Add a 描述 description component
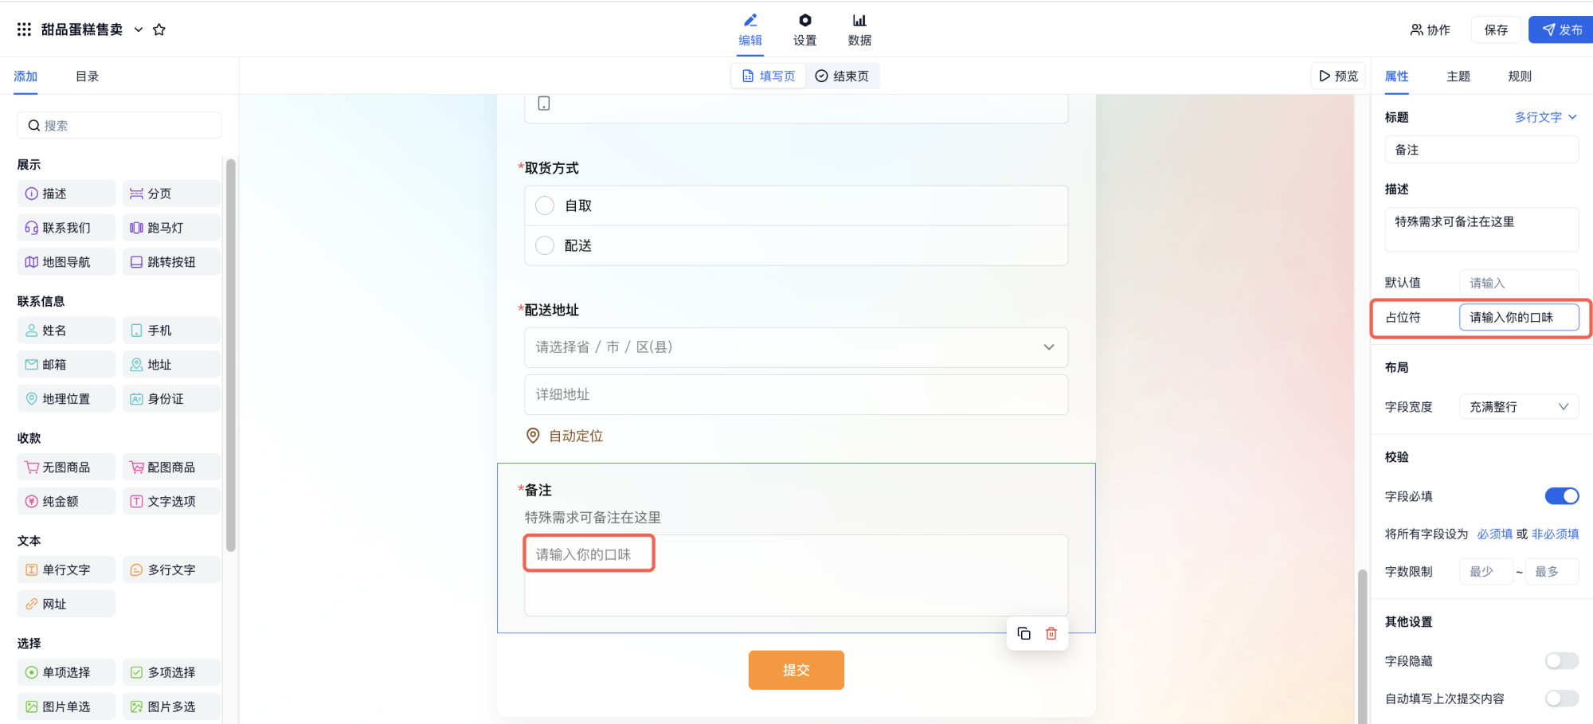This screenshot has height=724, width=1593. coord(66,194)
